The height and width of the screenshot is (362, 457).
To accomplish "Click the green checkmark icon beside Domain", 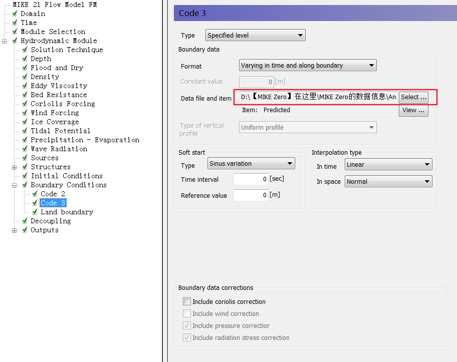I will click(x=15, y=14).
